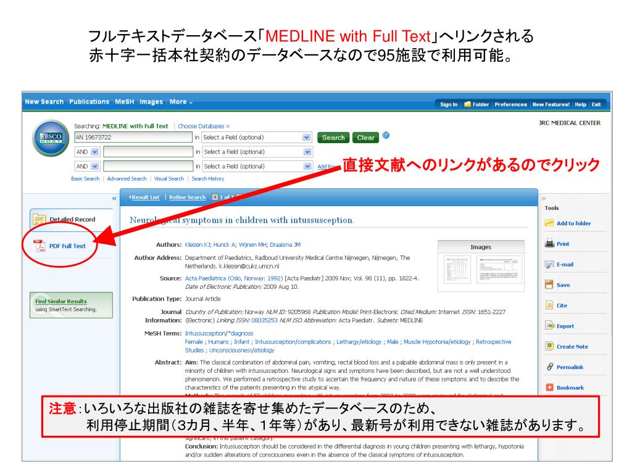Open Preferences in top bar

(510, 104)
